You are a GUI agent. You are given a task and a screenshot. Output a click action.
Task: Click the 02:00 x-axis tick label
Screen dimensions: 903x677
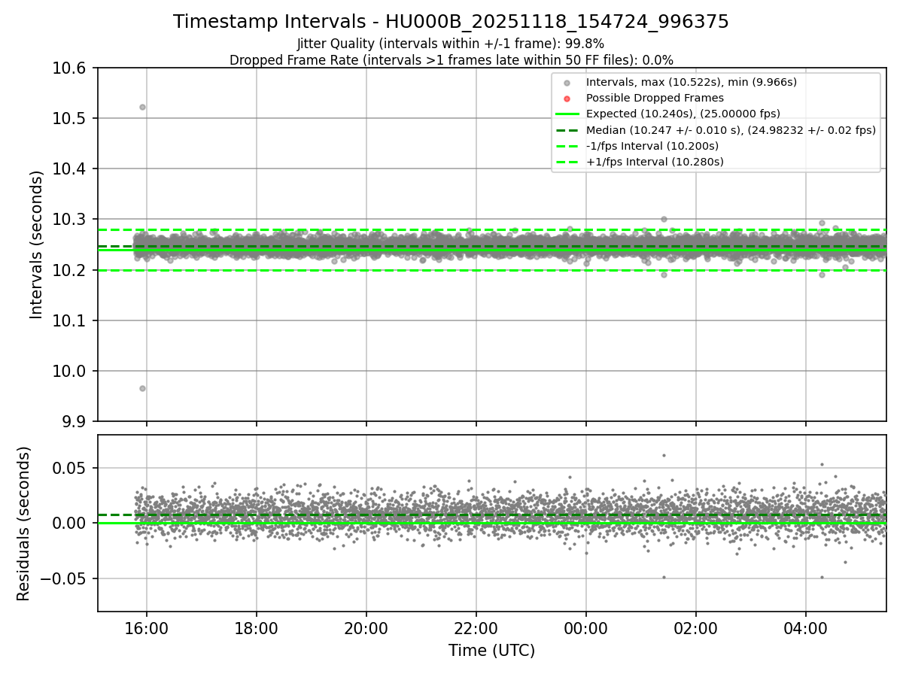695,627
